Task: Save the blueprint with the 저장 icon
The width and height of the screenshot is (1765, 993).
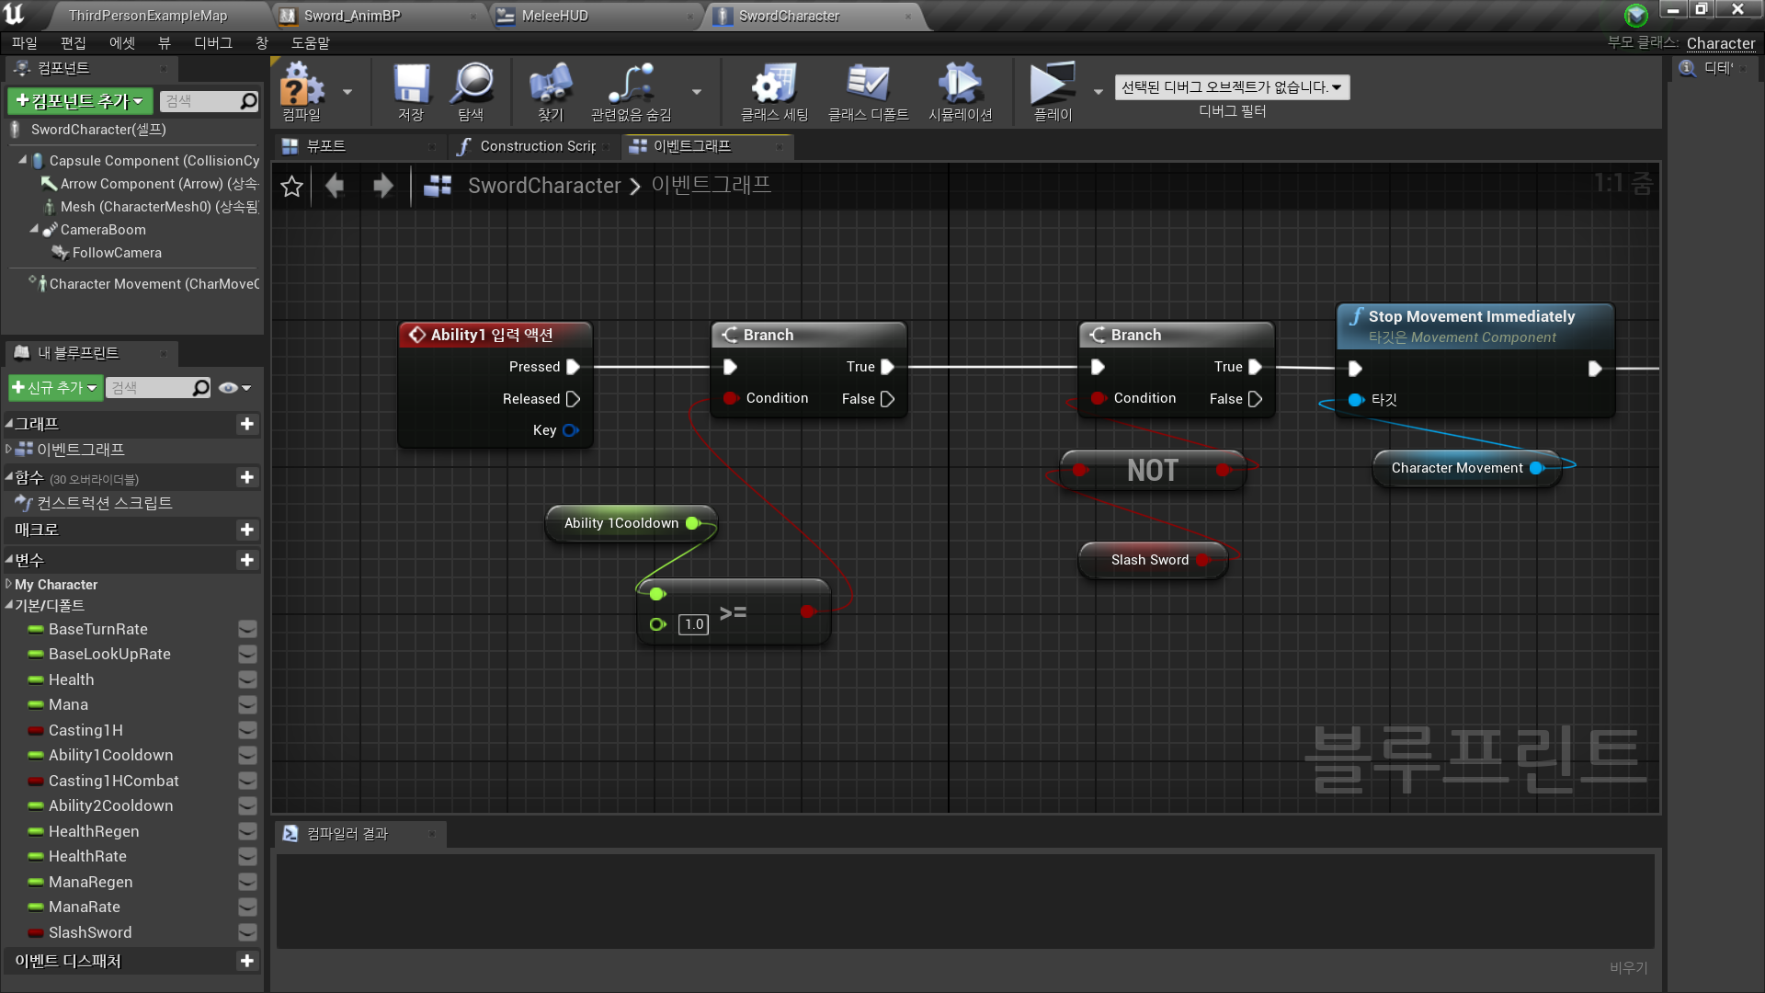Action: pos(410,87)
